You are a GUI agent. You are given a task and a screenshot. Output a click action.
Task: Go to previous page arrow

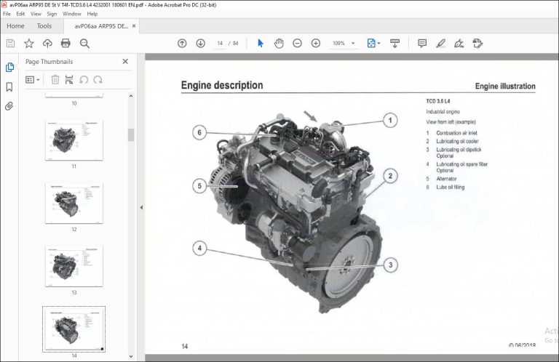click(182, 44)
